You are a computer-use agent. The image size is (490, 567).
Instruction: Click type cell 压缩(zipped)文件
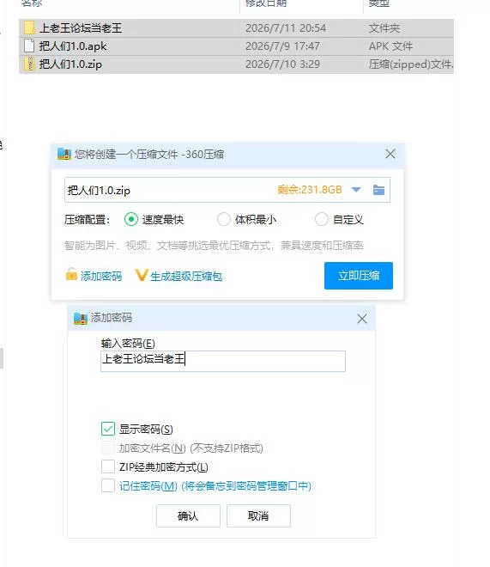[411, 64]
